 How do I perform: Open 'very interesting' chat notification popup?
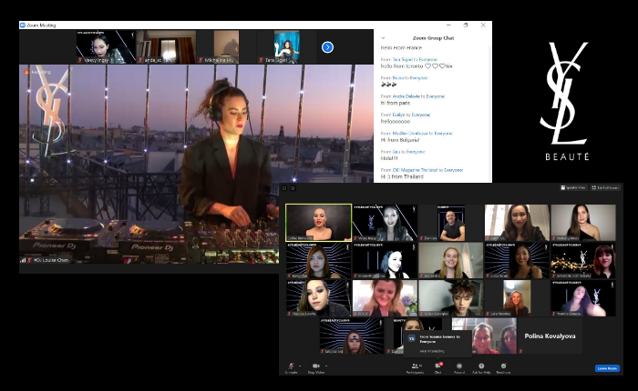pyautogui.click(x=437, y=344)
